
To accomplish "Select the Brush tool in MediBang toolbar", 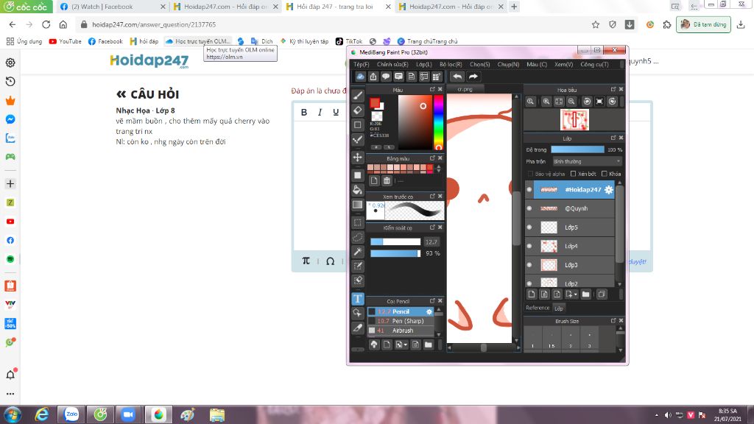I will click(357, 96).
